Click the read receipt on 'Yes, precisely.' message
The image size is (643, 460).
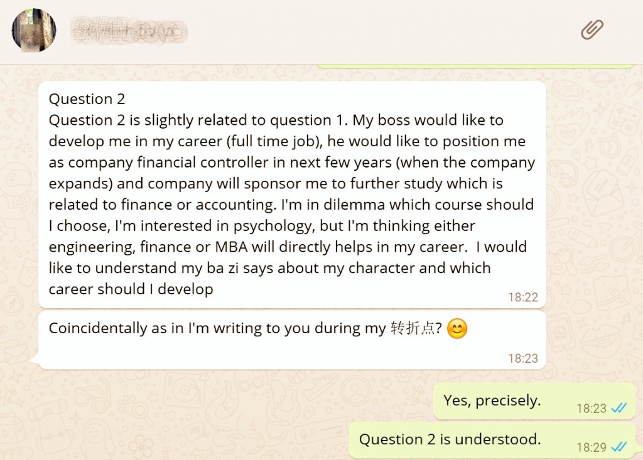(x=618, y=408)
